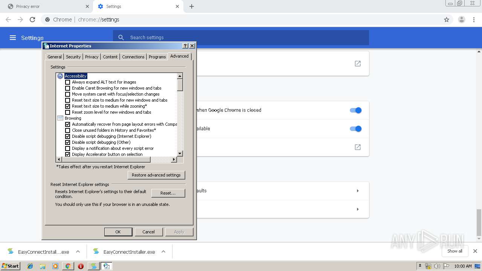Check Reset text size for new windows and tabs
The width and height of the screenshot is (482, 271).
[68, 100]
